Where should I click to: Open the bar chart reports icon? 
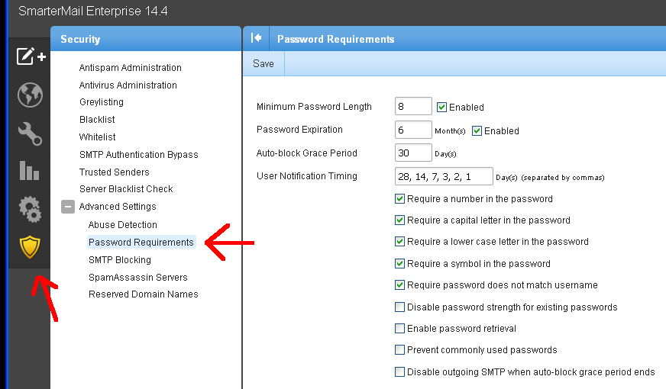point(29,170)
